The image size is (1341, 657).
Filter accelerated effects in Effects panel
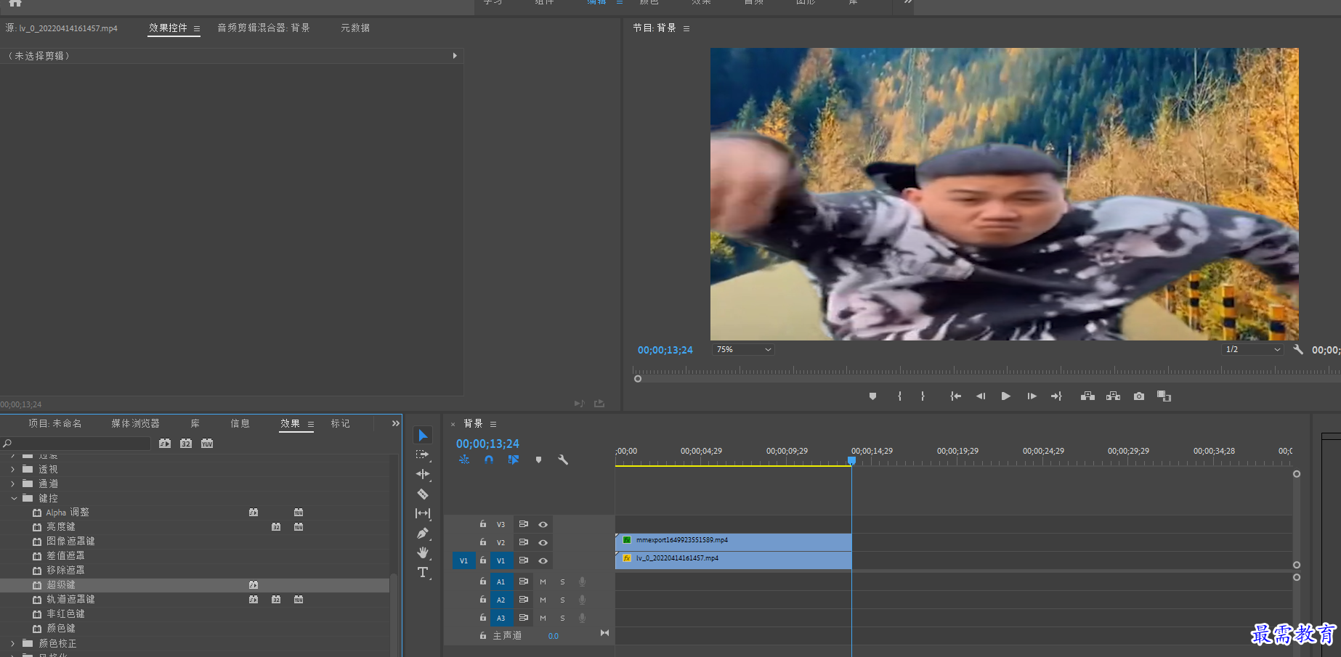(x=165, y=444)
